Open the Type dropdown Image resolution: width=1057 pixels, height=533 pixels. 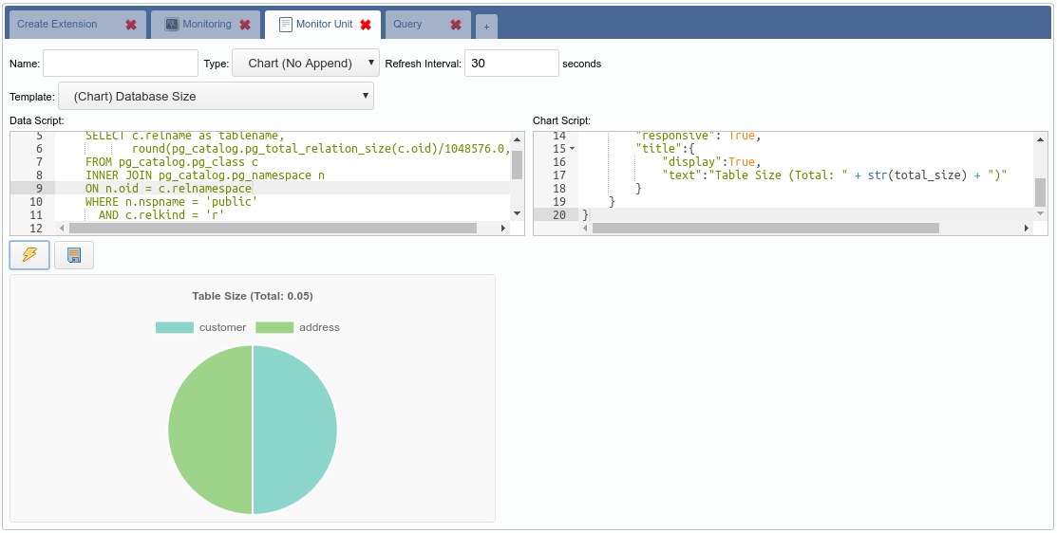tap(305, 64)
